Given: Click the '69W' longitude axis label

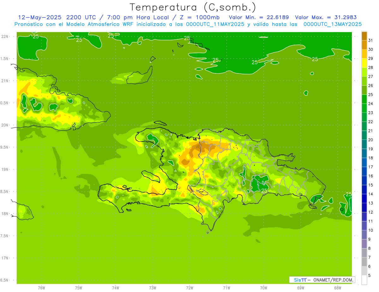Looking at the screenshot, I should point(301,288).
